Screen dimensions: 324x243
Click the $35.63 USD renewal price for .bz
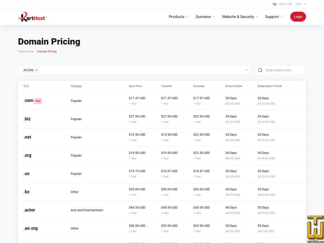pos(201,189)
